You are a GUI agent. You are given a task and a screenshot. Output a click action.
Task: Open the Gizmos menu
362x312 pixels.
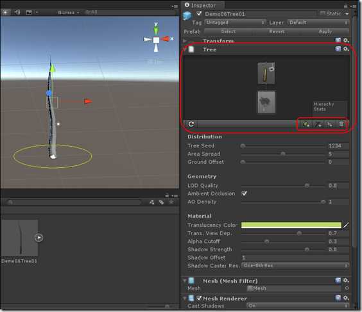tap(68, 12)
